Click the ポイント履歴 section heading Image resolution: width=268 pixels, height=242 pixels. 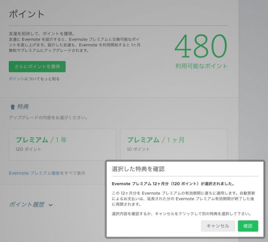pos(26,205)
